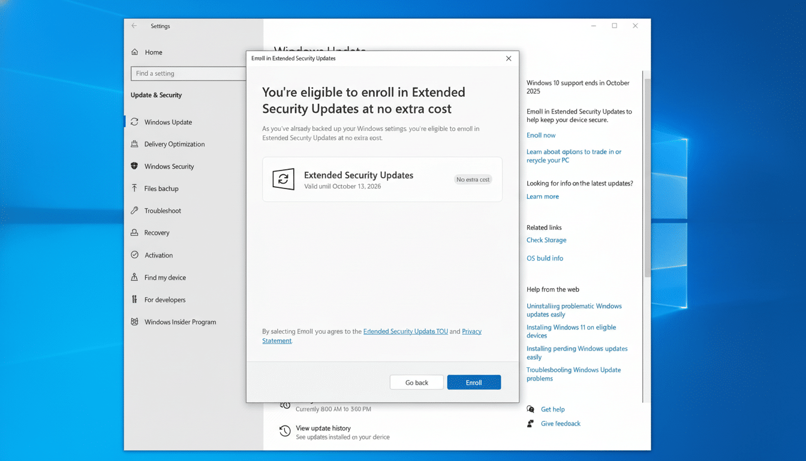The height and width of the screenshot is (461, 806).
Task: Open the Troubleshoot section
Action: (163, 211)
